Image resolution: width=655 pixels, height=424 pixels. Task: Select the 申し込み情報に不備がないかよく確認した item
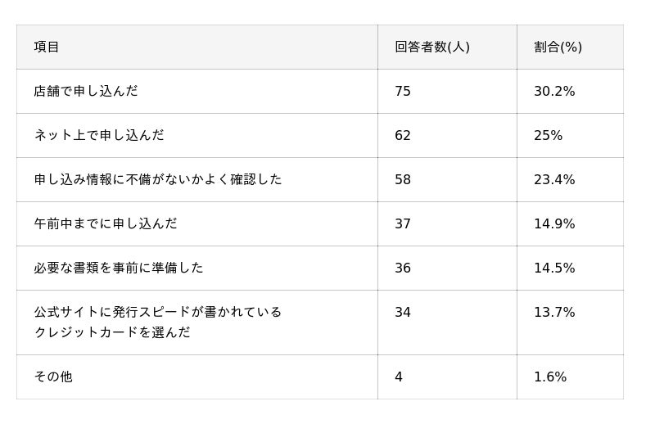click(158, 179)
